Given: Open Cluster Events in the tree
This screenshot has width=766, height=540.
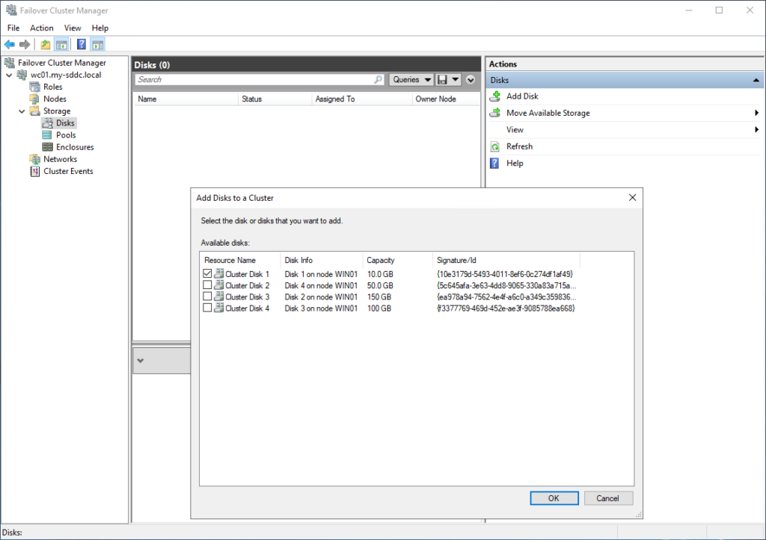Looking at the screenshot, I should 68,171.
